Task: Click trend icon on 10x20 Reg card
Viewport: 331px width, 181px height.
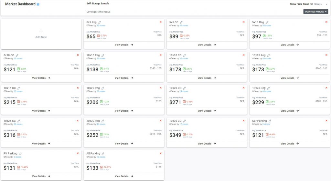Action: click(101, 102)
